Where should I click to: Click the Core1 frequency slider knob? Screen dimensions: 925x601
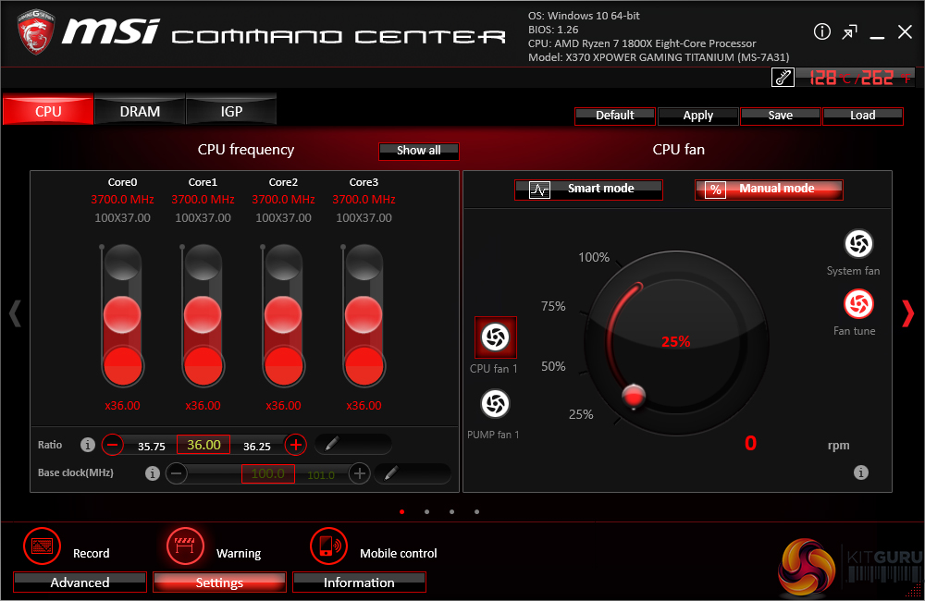203,314
